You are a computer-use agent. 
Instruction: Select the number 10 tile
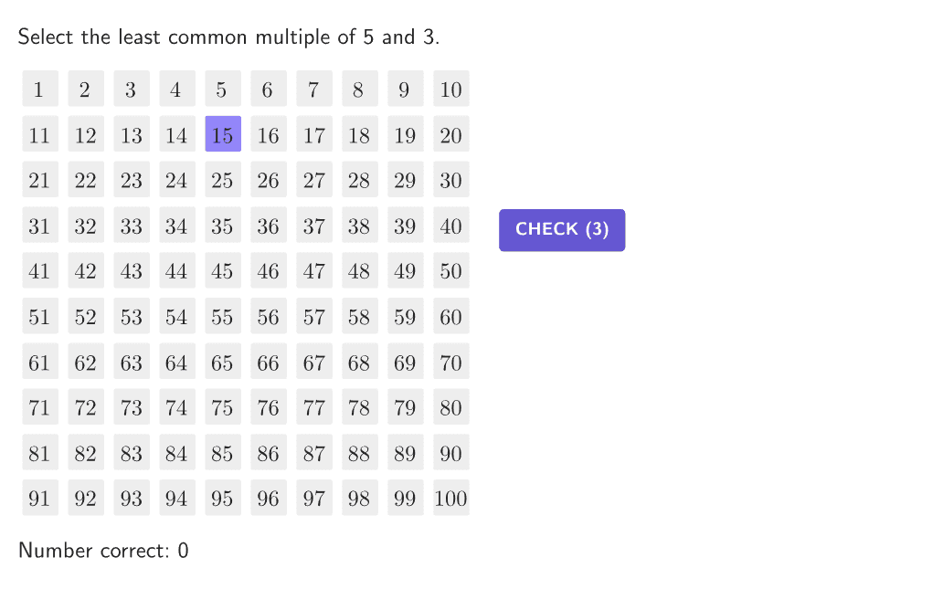pos(451,89)
